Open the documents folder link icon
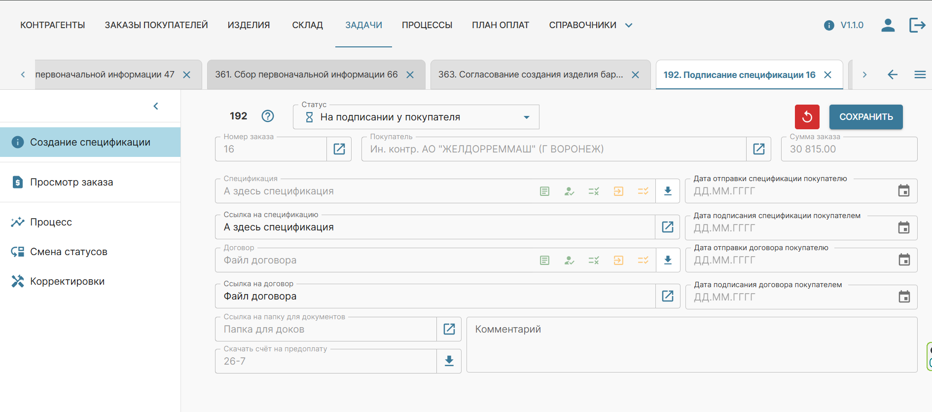 449,329
